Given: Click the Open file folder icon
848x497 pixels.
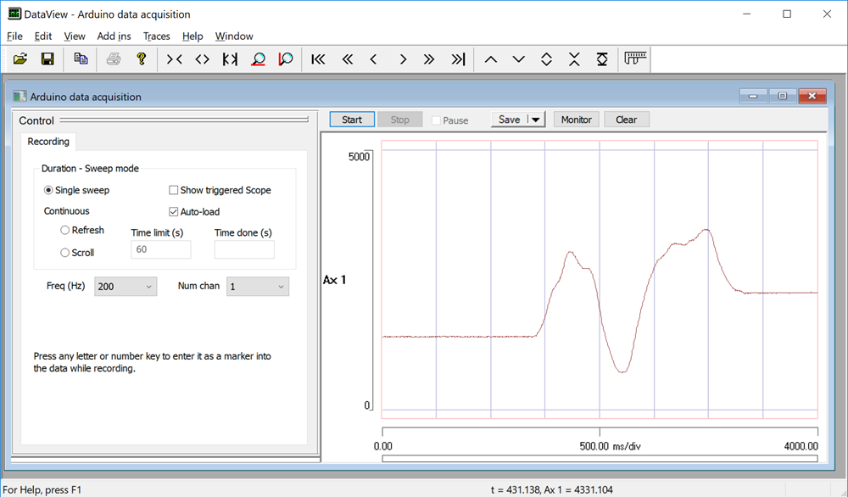Looking at the screenshot, I should 20,59.
